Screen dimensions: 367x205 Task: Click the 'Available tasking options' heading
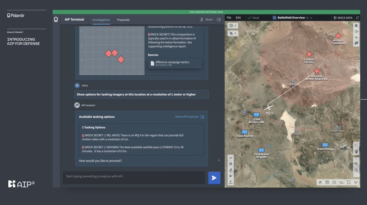97,117
